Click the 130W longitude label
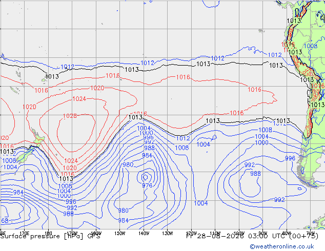The height and width of the screenshot is (251, 325). tap(168, 234)
